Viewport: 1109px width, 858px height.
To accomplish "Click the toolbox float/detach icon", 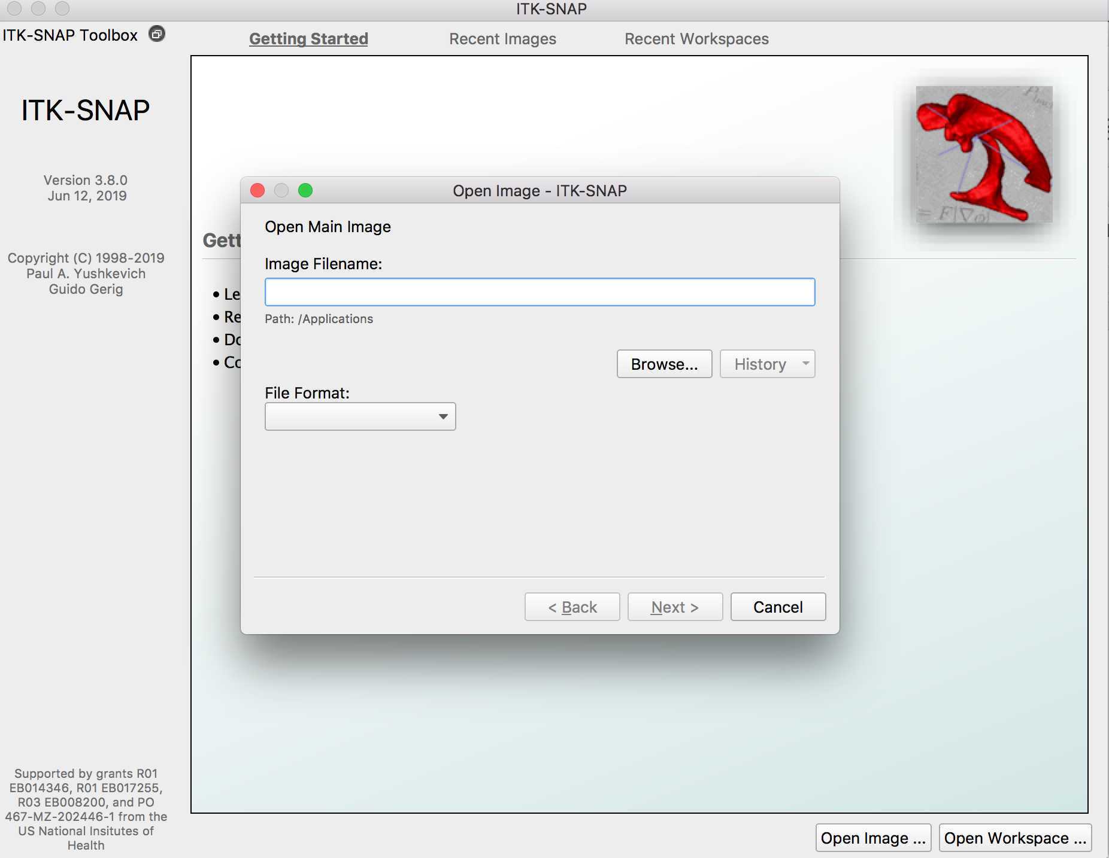I will point(157,34).
